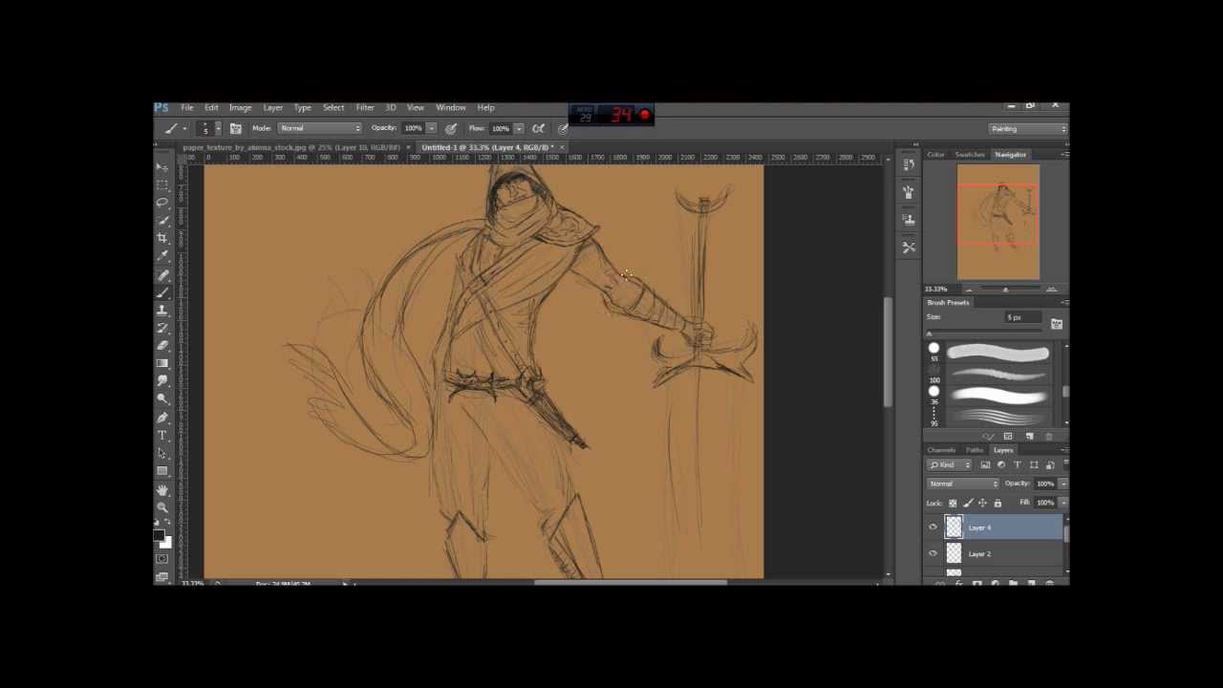Viewport: 1223px width, 688px height.
Task: Open the layer Opacity arrow
Action: click(x=1062, y=484)
